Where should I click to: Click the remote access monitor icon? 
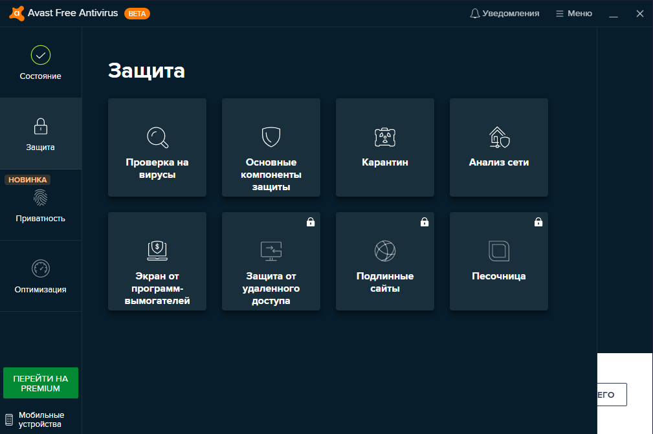(271, 251)
